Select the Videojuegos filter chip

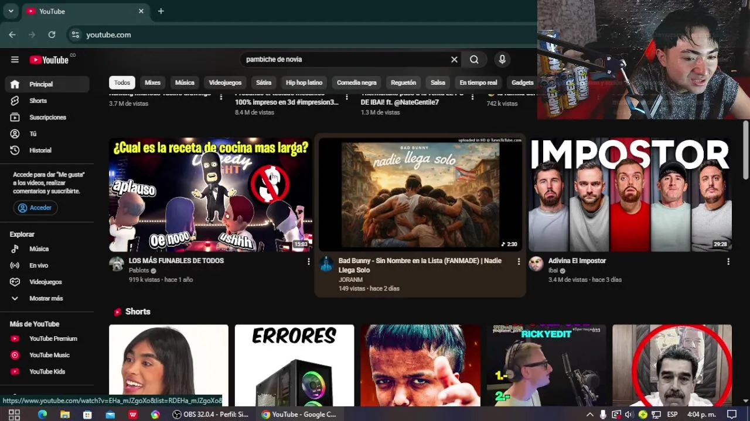click(x=225, y=82)
